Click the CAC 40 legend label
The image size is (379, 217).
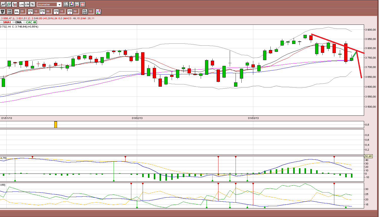[31, 22]
